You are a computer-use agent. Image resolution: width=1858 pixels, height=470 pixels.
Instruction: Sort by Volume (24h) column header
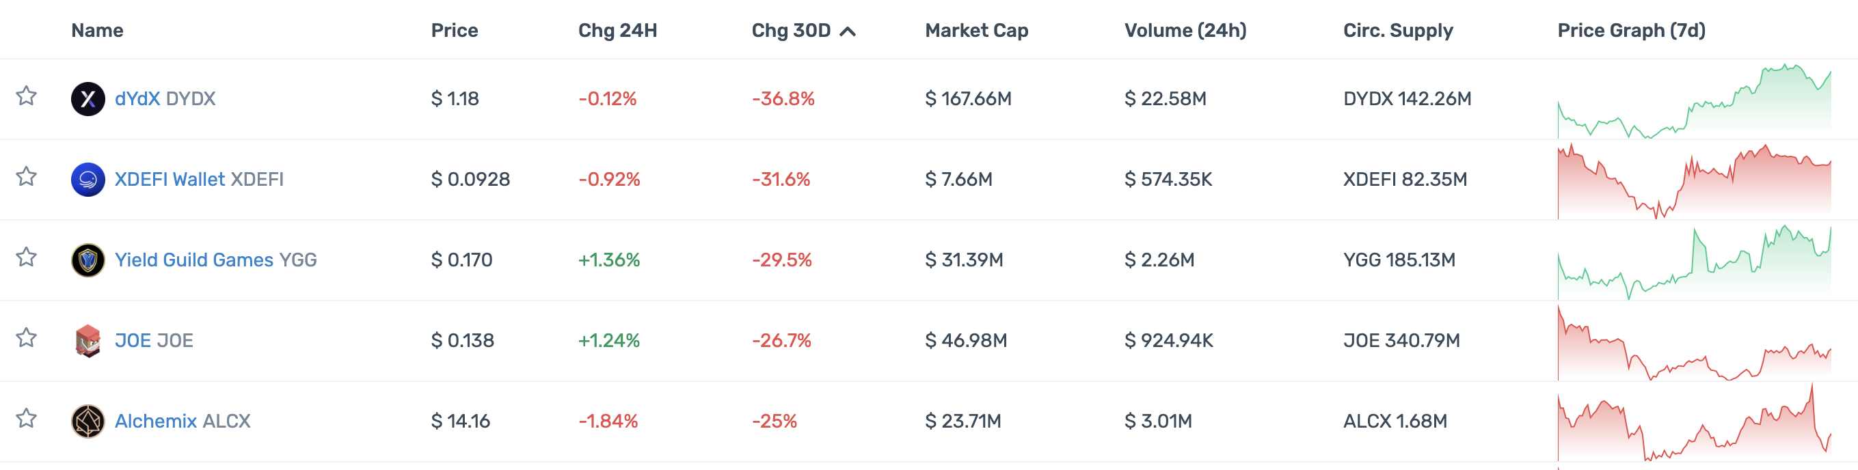1185,30
